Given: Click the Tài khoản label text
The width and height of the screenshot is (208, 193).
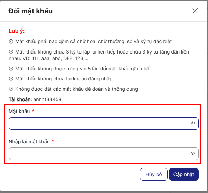Looking at the screenshot, I should point(20,99).
